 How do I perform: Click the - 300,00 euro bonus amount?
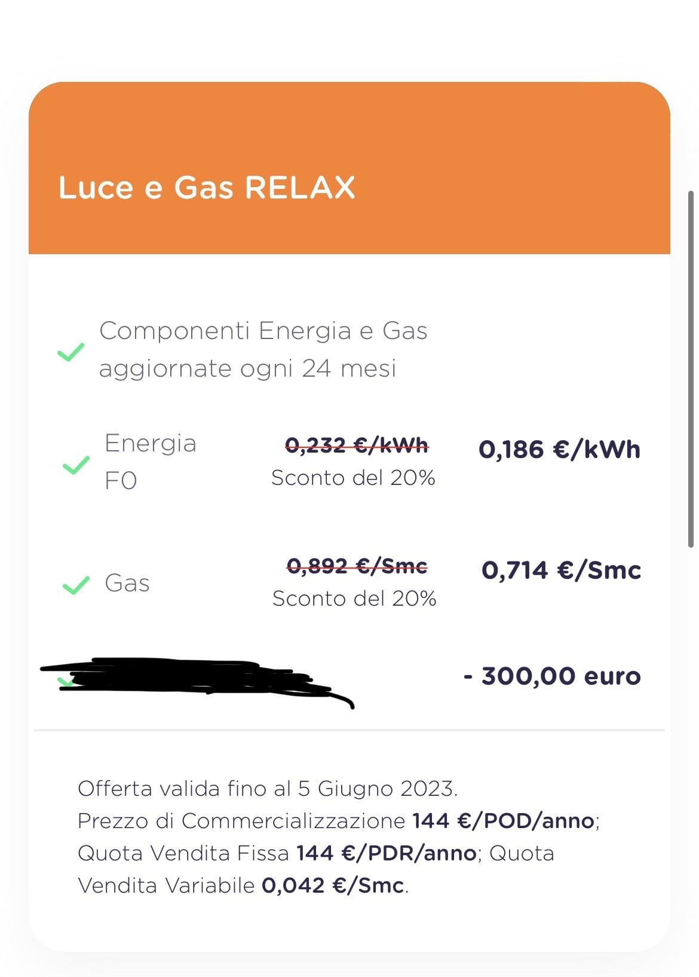[552, 676]
